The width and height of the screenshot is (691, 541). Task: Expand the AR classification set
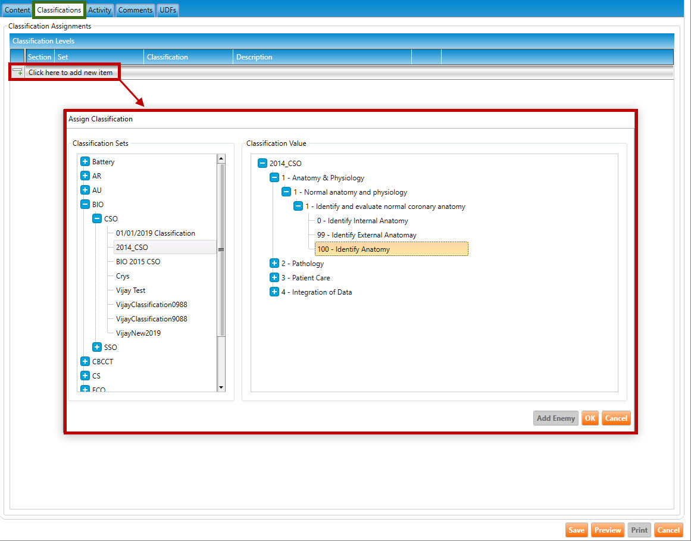(85, 176)
